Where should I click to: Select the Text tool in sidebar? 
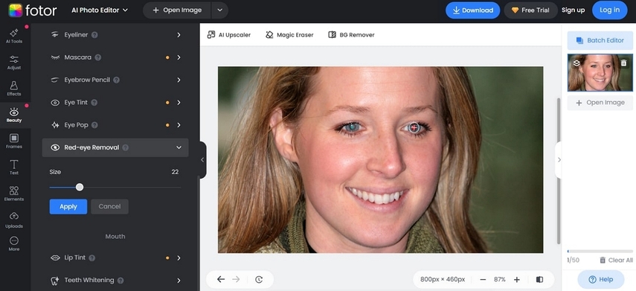click(14, 167)
